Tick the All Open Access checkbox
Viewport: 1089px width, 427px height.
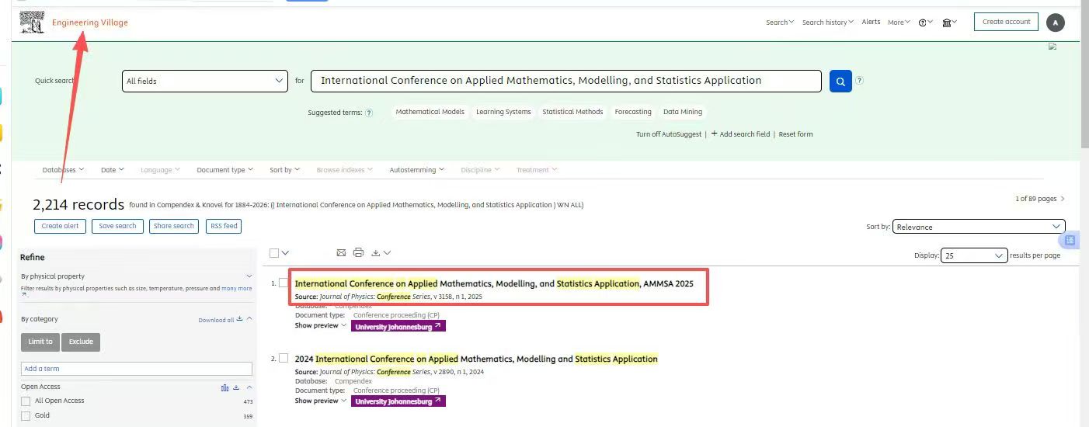tap(26, 401)
